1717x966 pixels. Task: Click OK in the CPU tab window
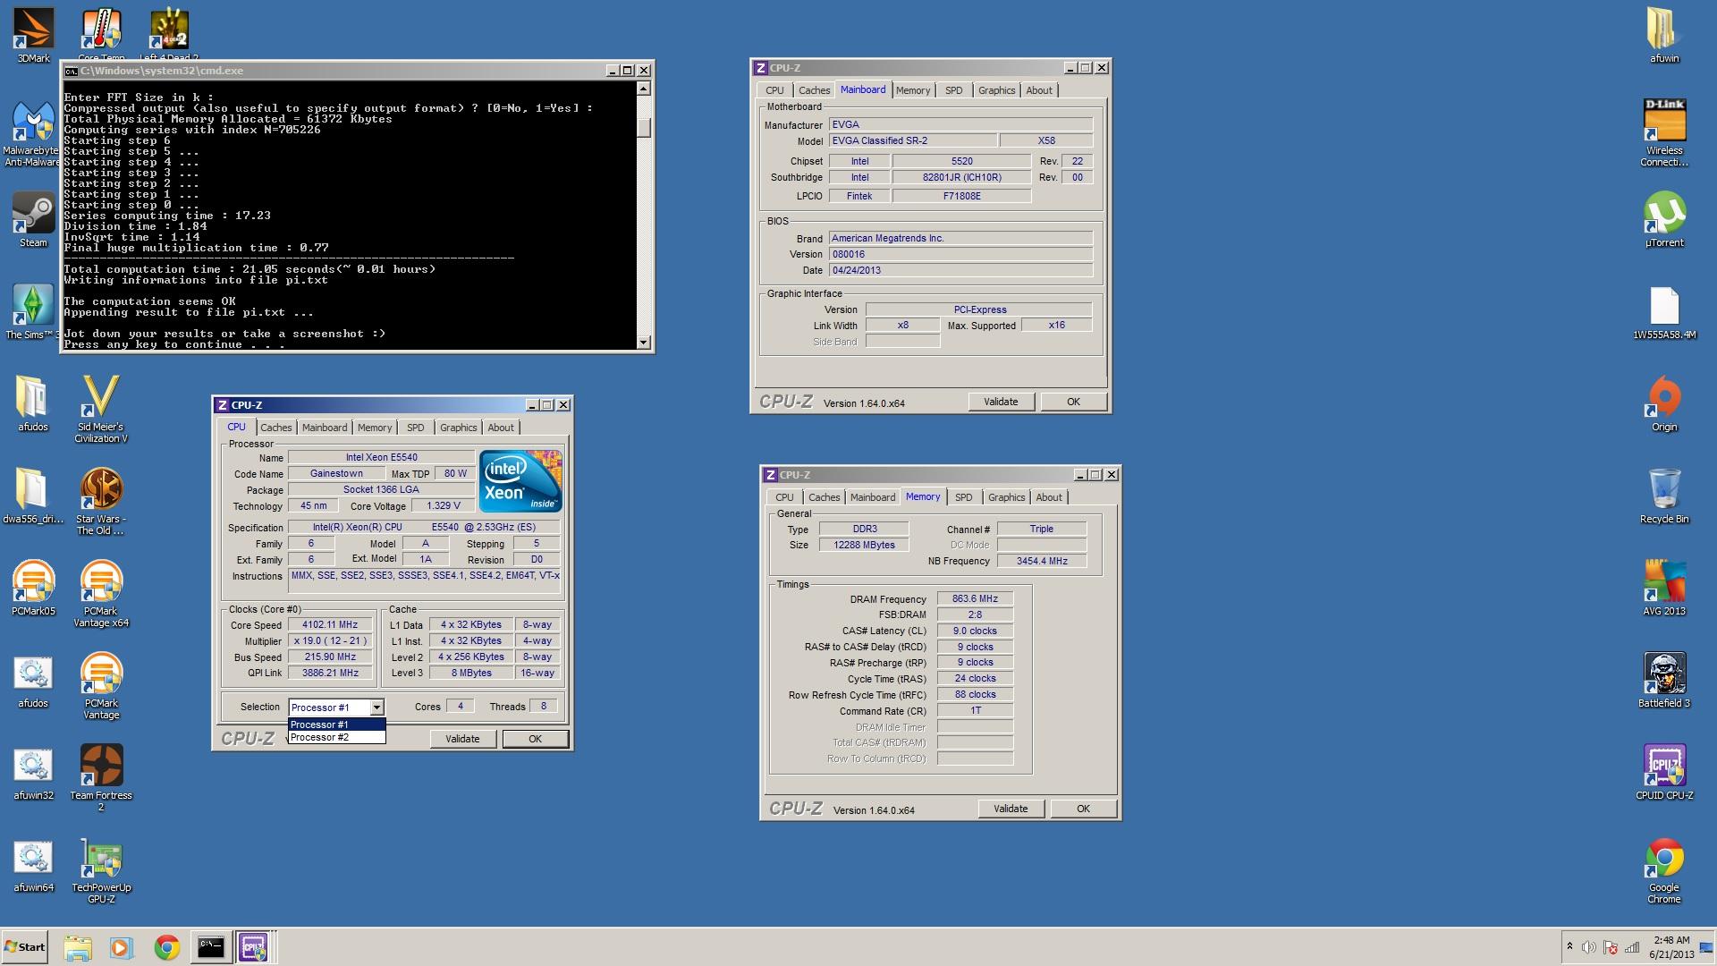click(x=535, y=739)
